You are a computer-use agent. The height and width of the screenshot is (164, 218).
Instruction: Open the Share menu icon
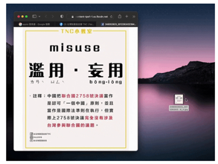pyautogui.click(x=119, y=16)
